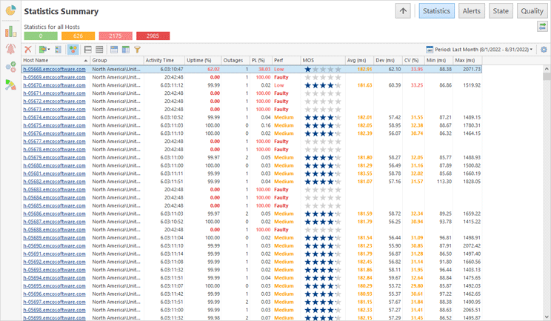Click the bar chart statistics sidebar icon

point(10,31)
